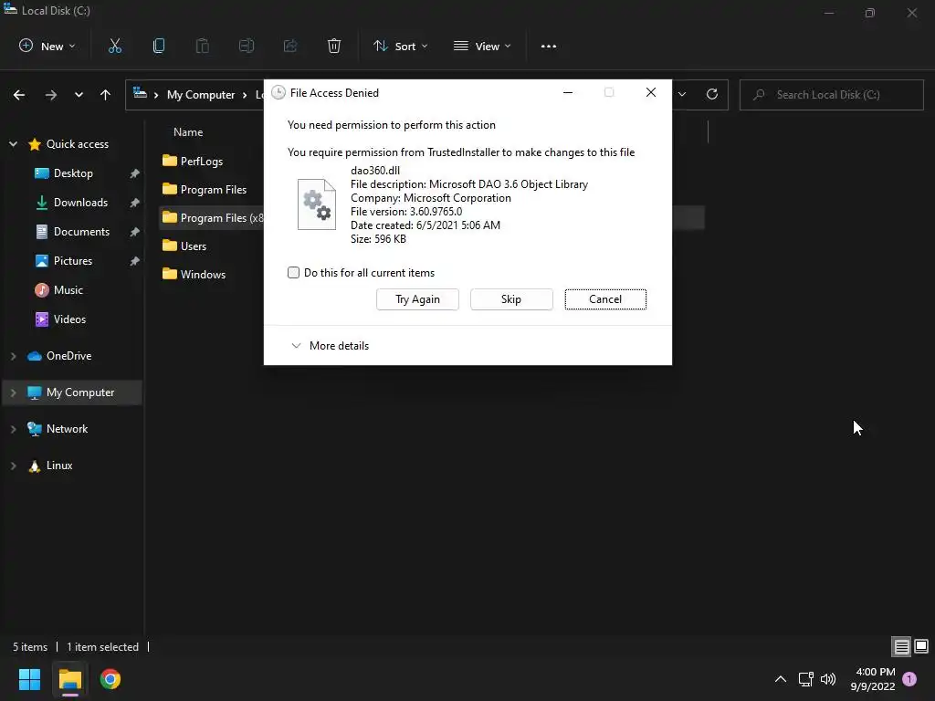Click the Cancel button
Screen dimensions: 935x701
[605, 299]
